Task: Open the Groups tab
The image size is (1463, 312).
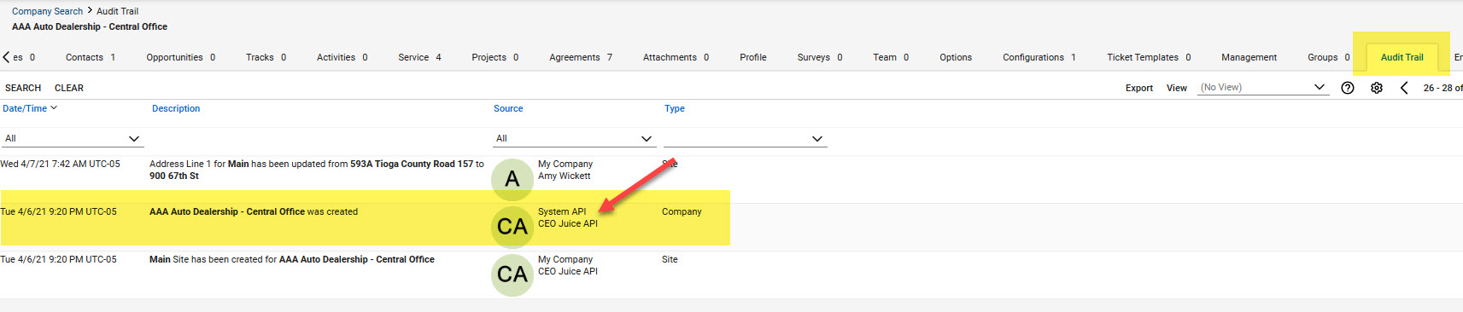Action: click(x=1328, y=57)
